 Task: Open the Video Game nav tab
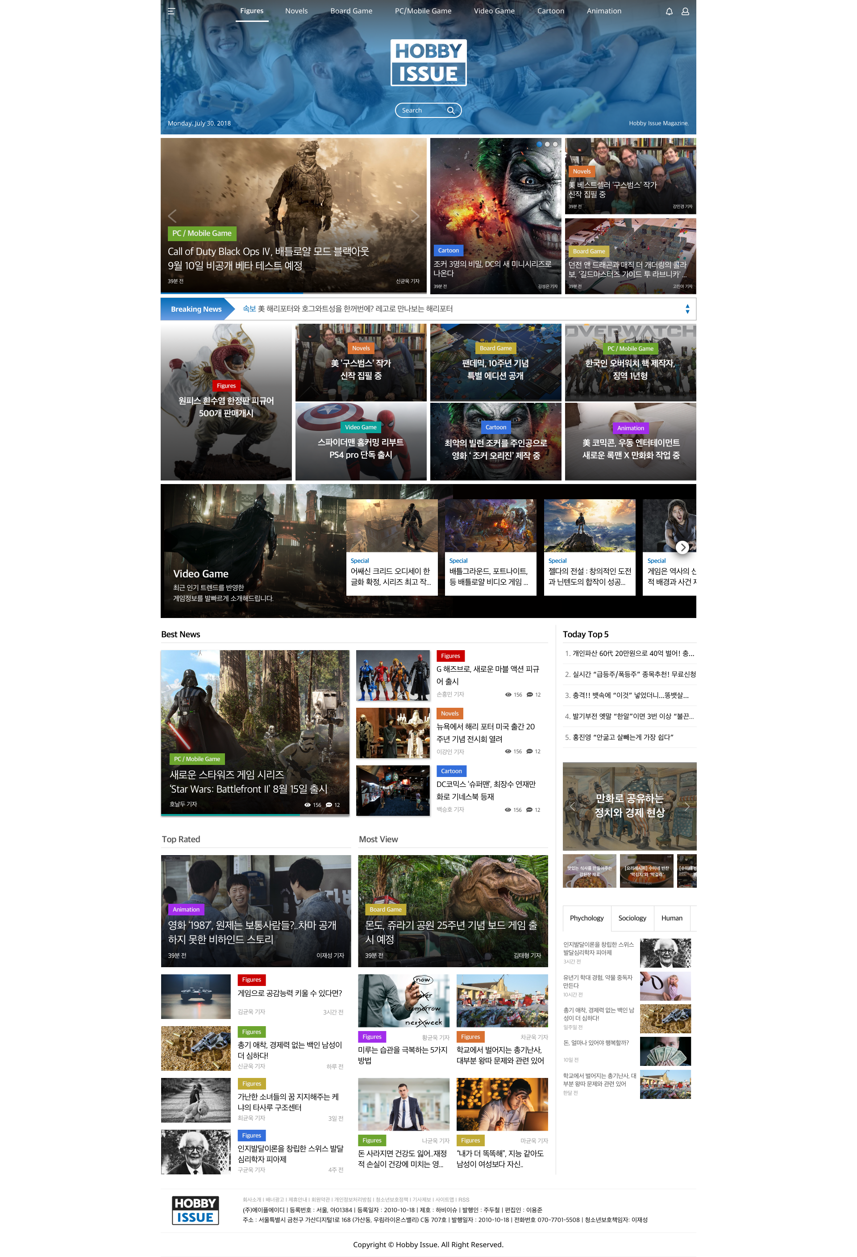(494, 11)
